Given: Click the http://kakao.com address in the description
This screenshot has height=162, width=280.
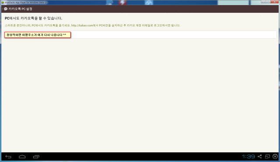Looking at the screenshot, I should pos(82,25).
